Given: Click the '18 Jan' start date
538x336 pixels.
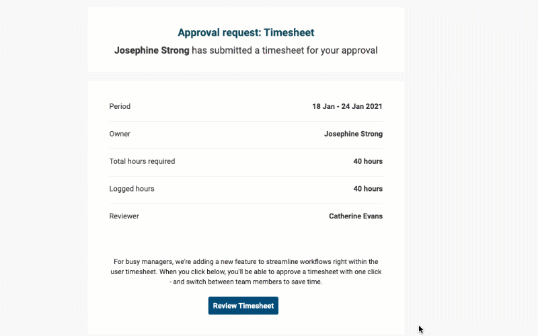Looking at the screenshot, I should (324, 106).
